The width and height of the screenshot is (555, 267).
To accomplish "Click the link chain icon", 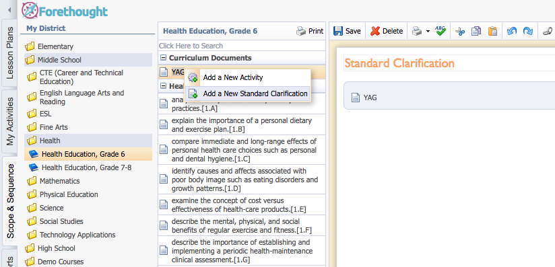I will (x=548, y=31).
